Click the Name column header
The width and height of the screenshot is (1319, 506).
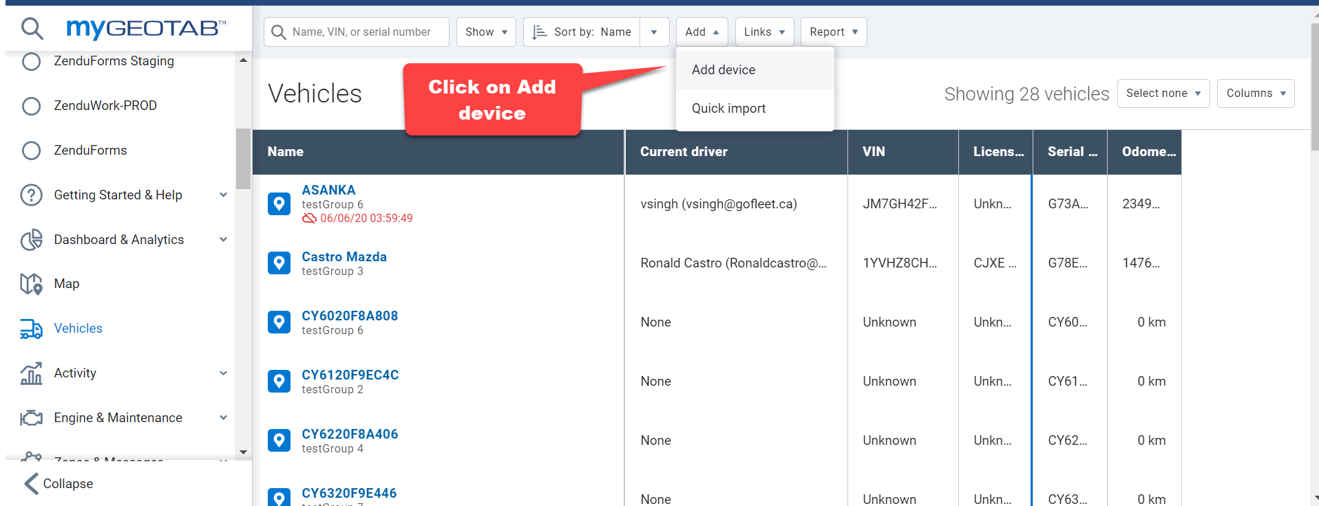438,152
